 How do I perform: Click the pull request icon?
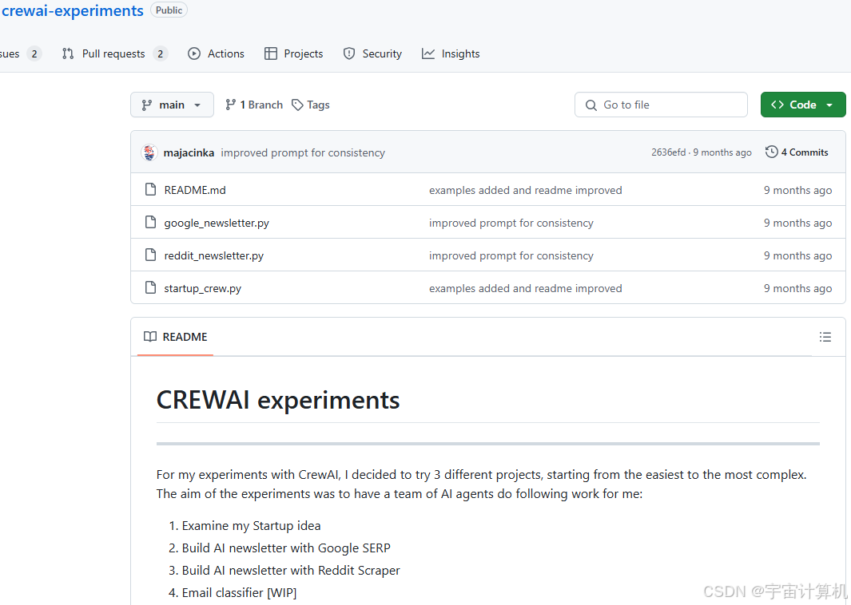click(68, 53)
